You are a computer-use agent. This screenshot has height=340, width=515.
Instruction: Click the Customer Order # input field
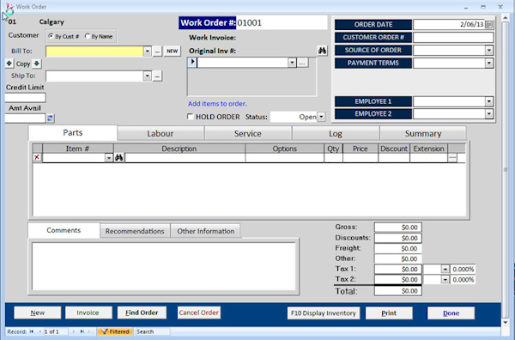453,37
